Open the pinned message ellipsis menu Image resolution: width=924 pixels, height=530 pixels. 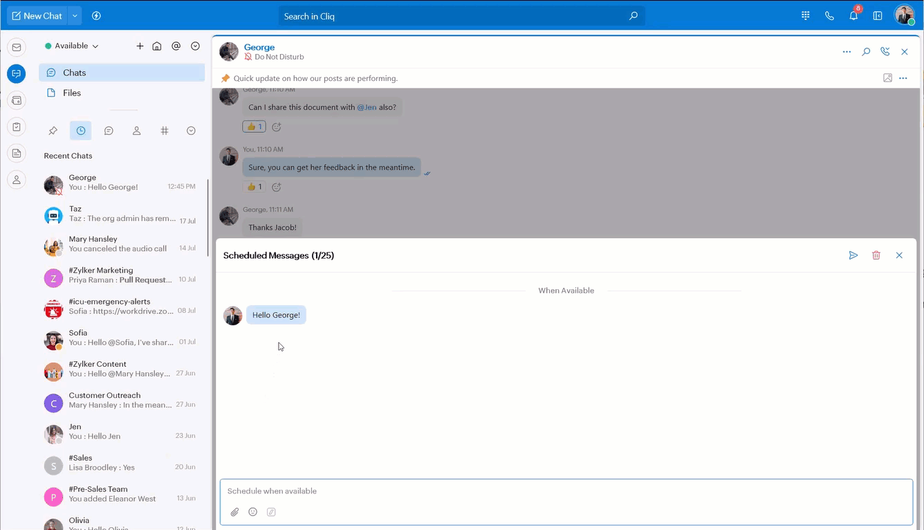(x=903, y=78)
